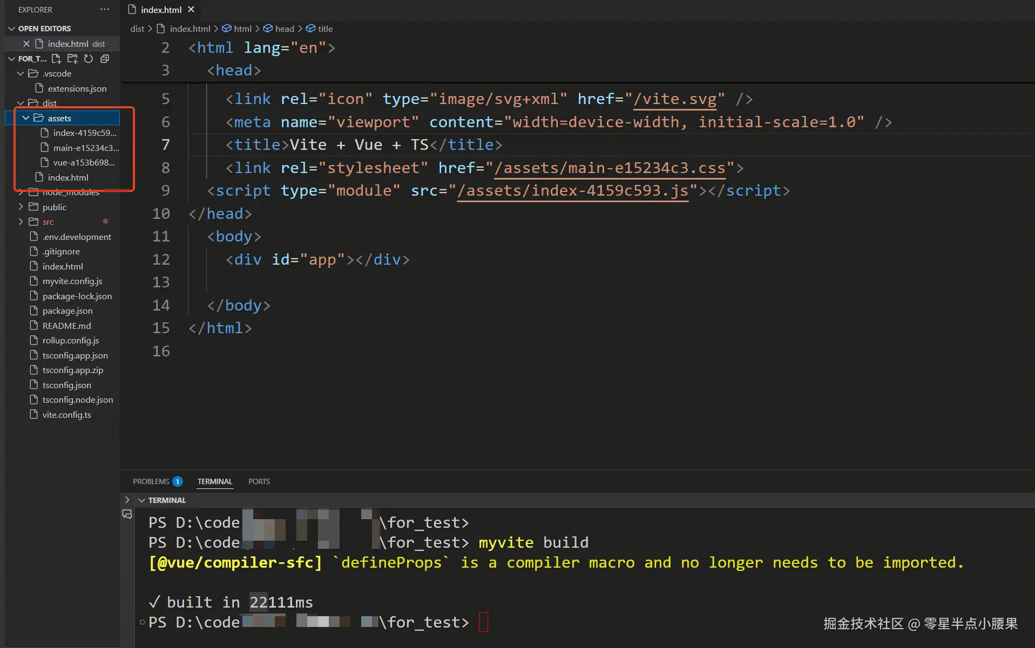Image resolution: width=1035 pixels, height=648 pixels.
Task: Open root index.html below .gitignore
Action: point(63,266)
